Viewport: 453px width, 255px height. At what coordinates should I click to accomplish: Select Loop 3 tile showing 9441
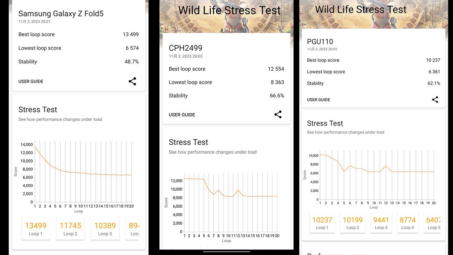[381, 223]
